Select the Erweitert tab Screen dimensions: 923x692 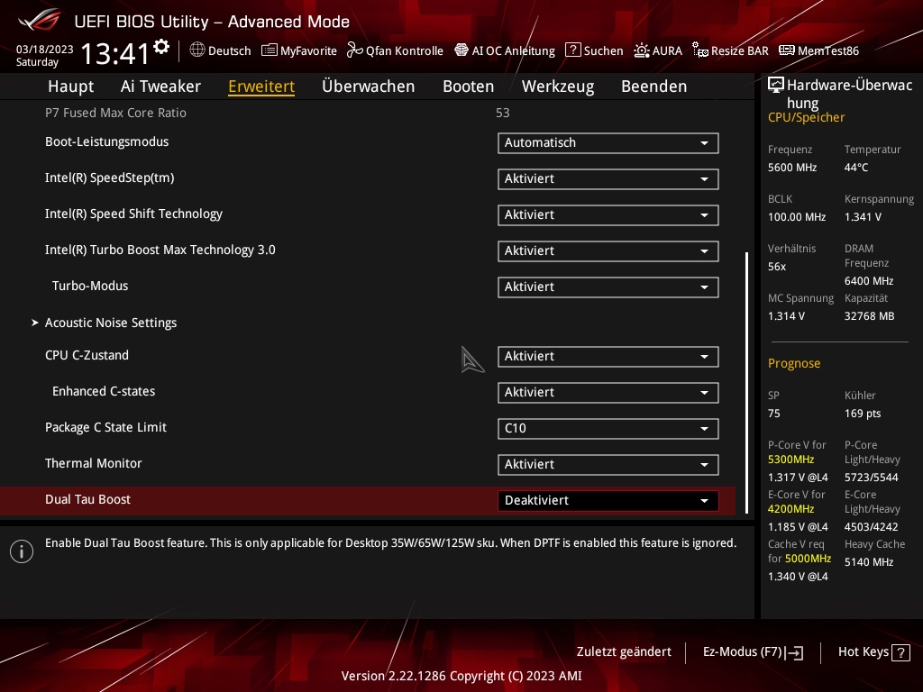tap(261, 86)
